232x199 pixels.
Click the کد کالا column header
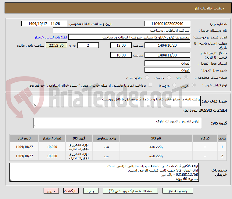[x=205, y=138]
